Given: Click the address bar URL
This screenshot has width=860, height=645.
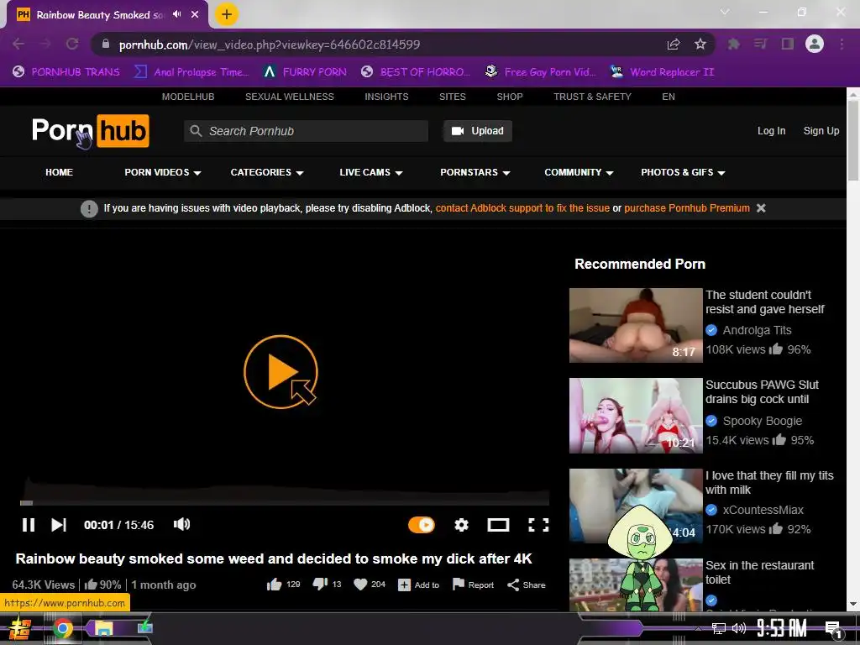Looking at the screenshot, I should [270, 45].
